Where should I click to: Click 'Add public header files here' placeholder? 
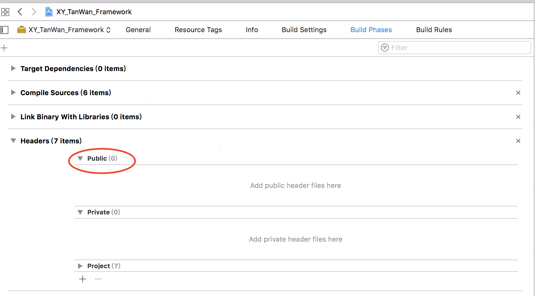295,185
